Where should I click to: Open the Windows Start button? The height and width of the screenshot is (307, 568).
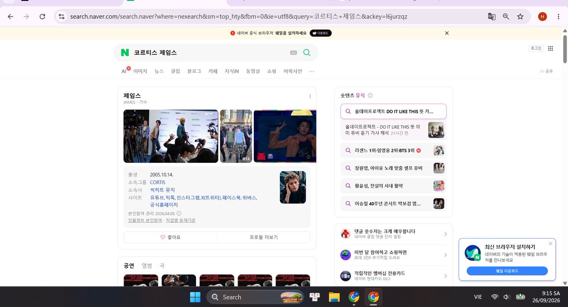click(195, 297)
